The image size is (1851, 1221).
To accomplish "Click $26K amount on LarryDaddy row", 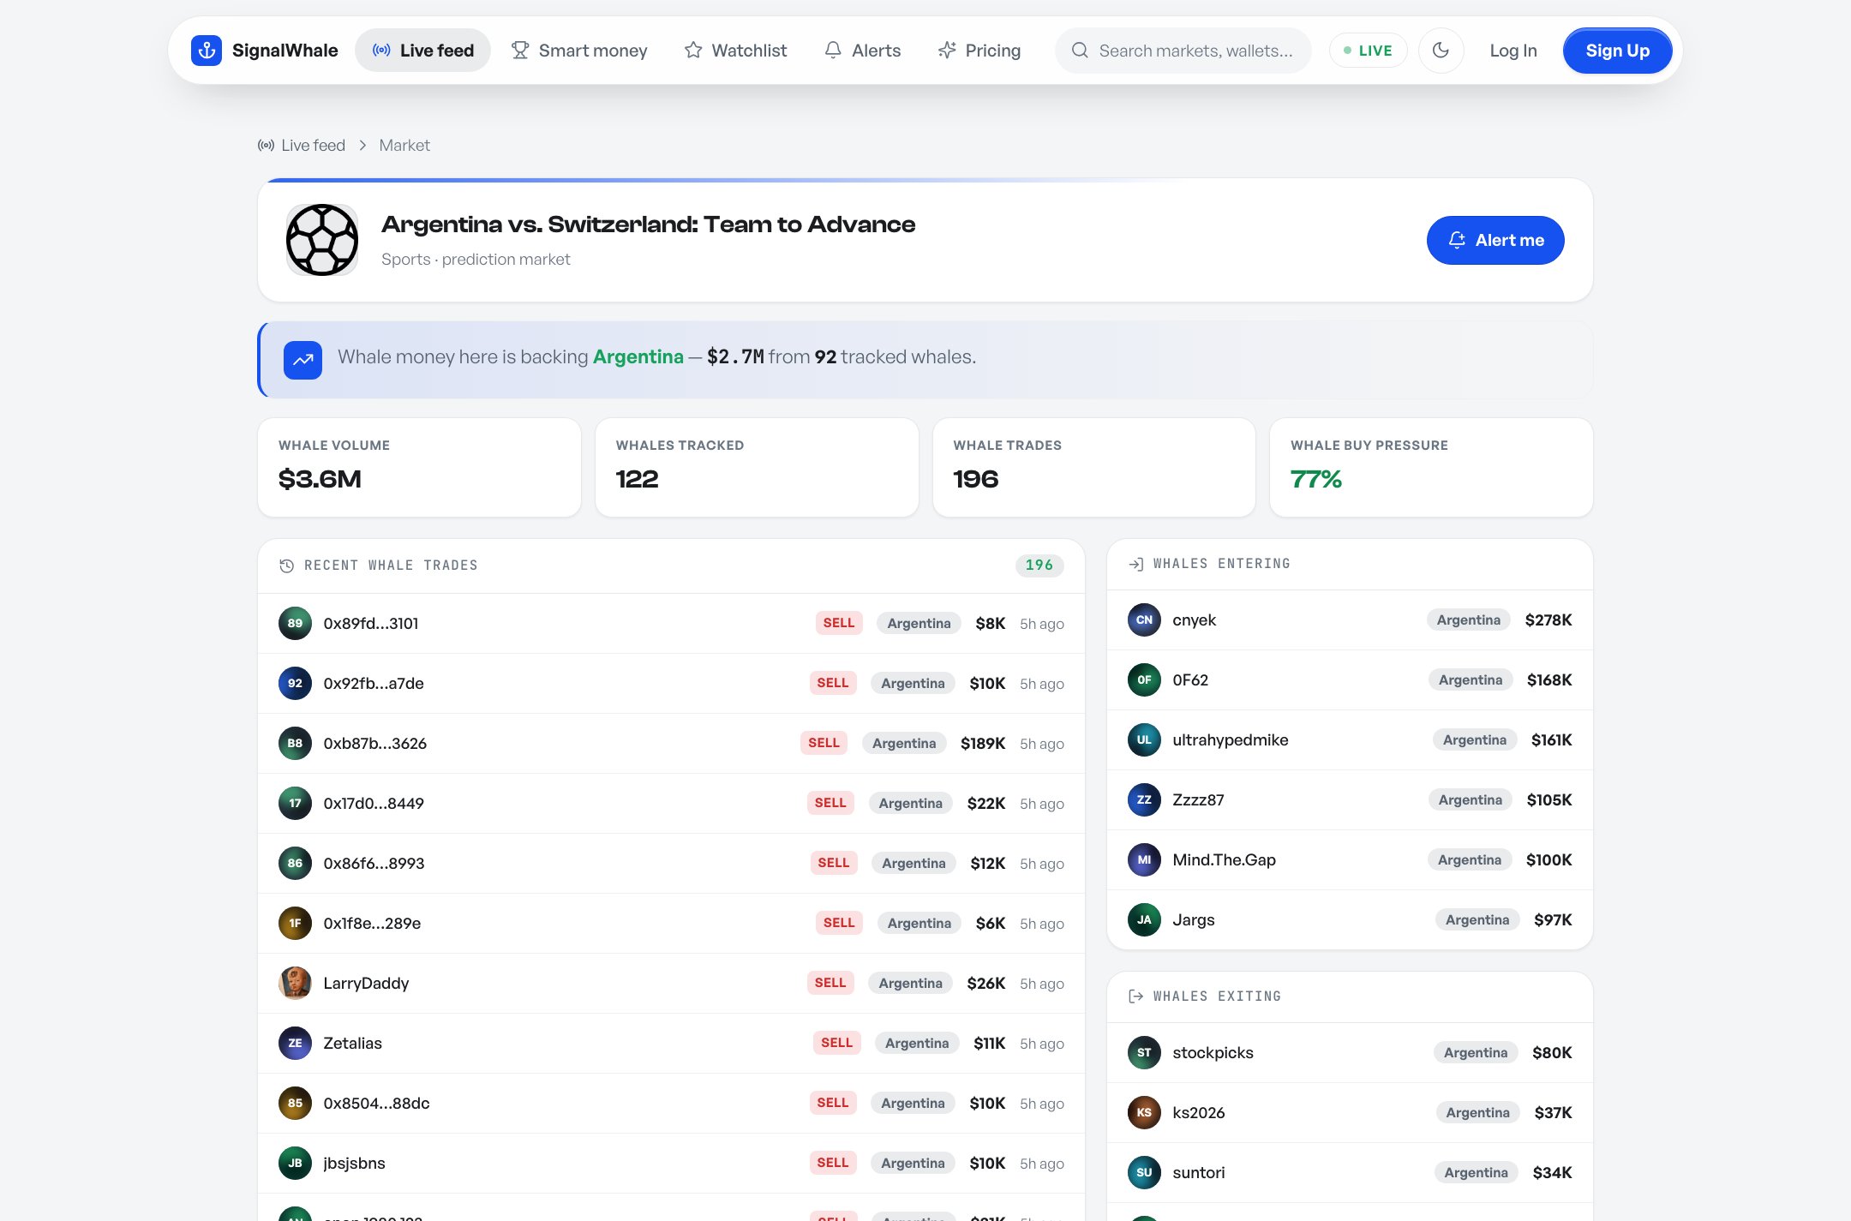I will 985,984.
